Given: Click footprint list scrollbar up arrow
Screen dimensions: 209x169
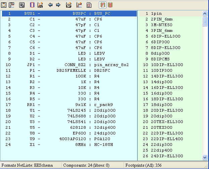Looking at the screenshot, I should pos(205,13).
